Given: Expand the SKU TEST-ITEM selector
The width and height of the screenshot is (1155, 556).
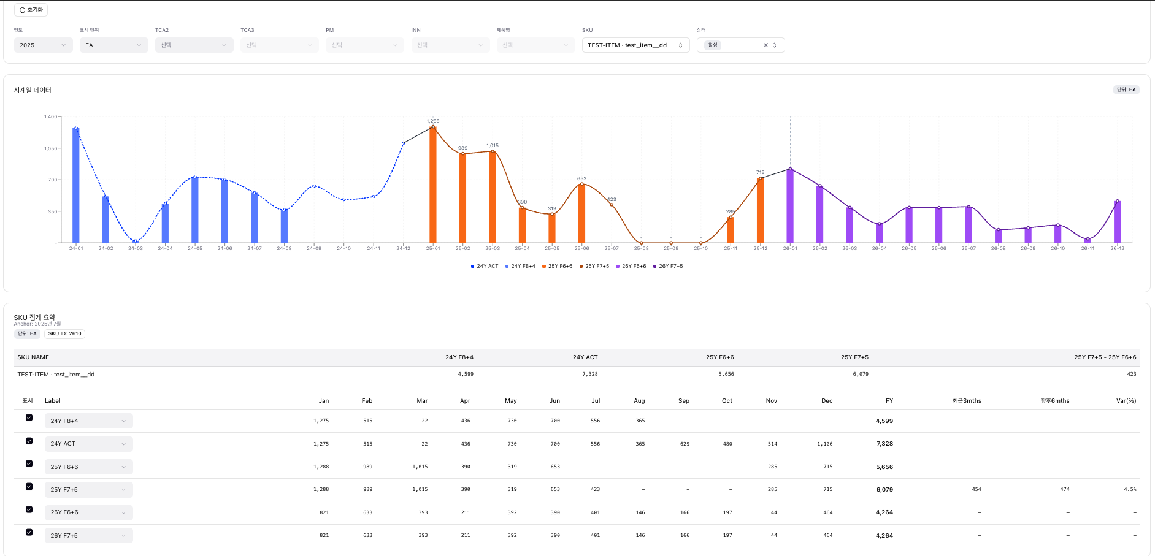Looking at the screenshot, I should (635, 45).
